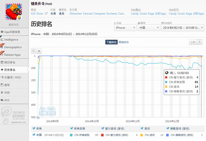Open the iPhone device dropdown
This screenshot has height=141, width=206.
[x=125, y=28]
